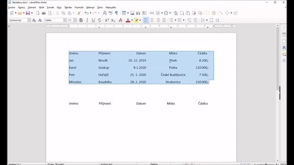Open the line spacing dropdown arrow
294x165 pixels.
coord(207,20)
